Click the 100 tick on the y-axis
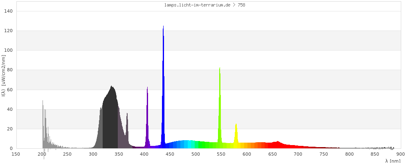409x163 pixels. 9,51
